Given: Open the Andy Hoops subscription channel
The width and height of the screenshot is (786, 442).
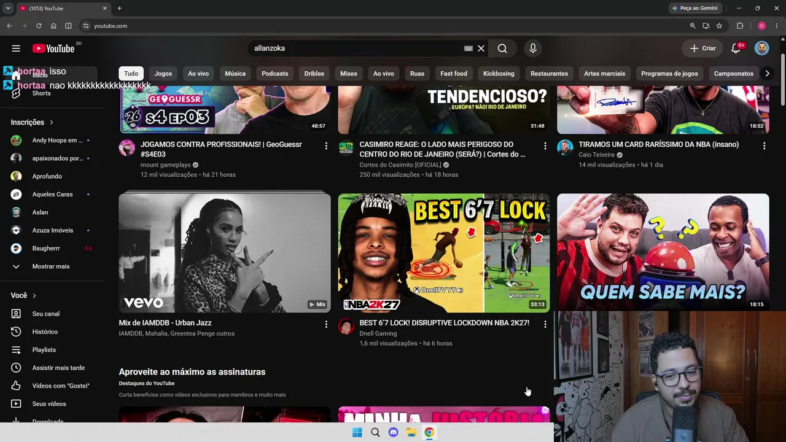Looking at the screenshot, I should (51, 141).
